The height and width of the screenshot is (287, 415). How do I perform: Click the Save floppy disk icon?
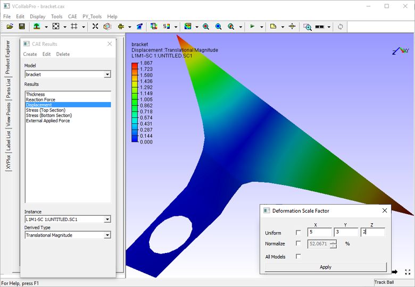[x=22, y=27]
